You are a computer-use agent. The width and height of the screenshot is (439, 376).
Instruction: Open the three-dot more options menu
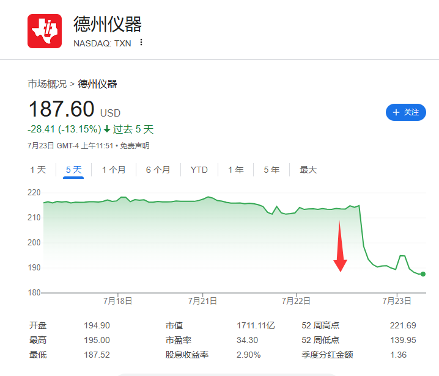(x=141, y=42)
